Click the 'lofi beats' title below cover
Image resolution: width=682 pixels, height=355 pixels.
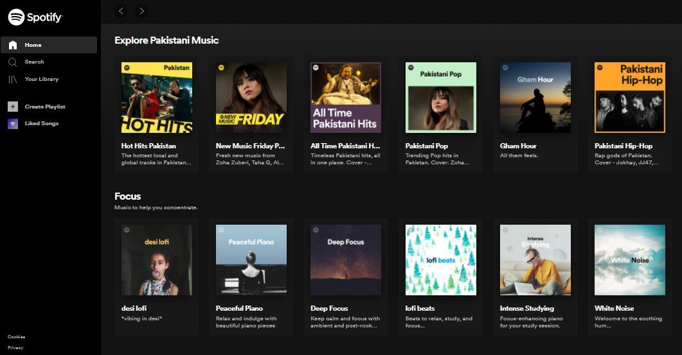[x=420, y=309]
